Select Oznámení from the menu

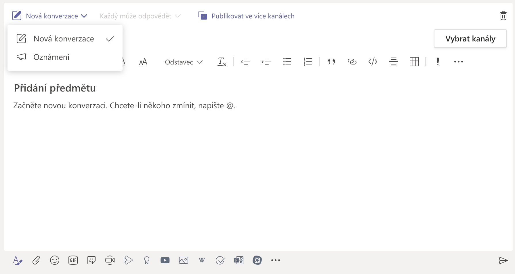51,57
